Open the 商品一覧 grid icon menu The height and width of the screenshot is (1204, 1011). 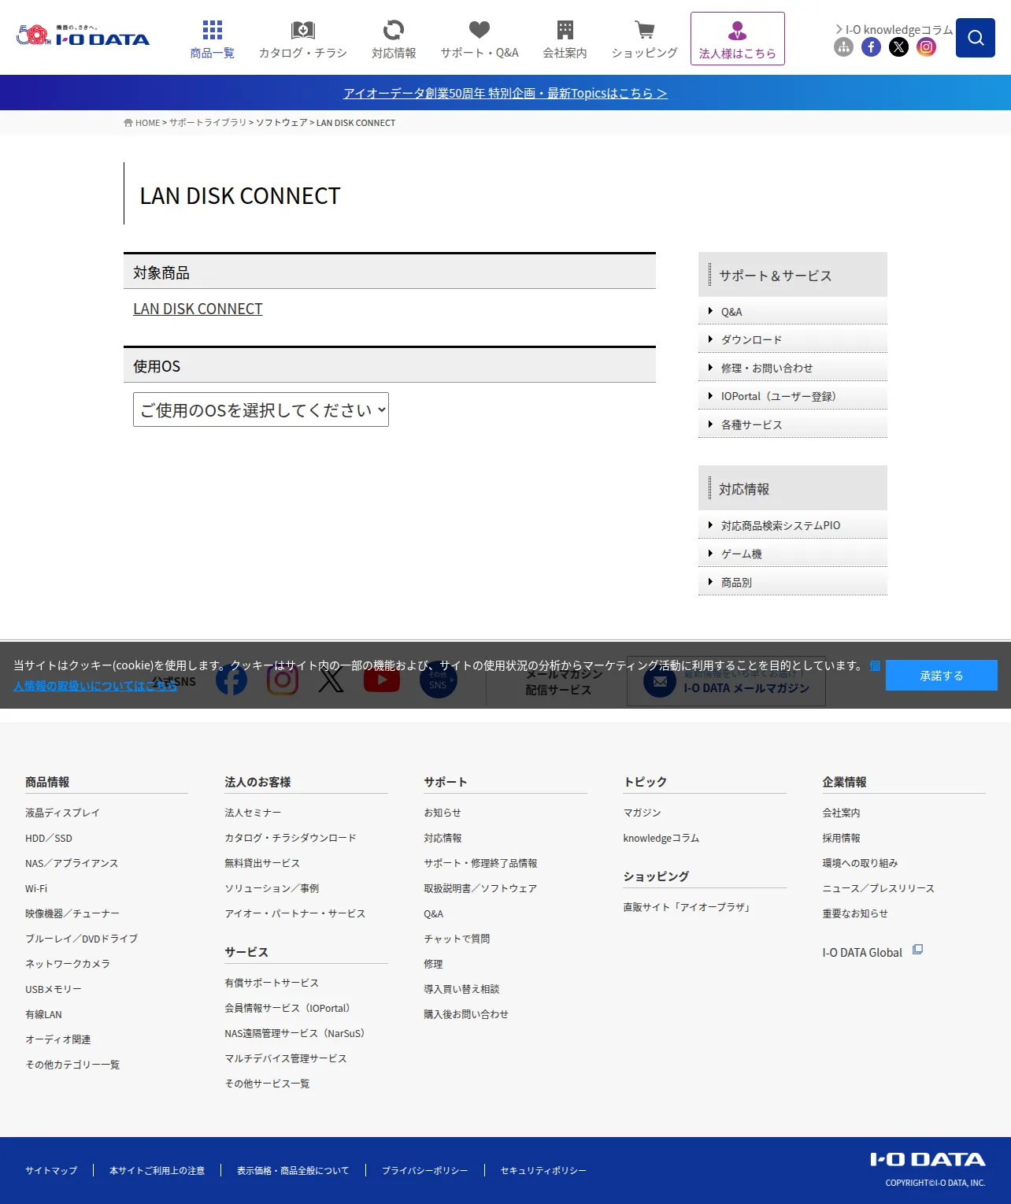[212, 39]
